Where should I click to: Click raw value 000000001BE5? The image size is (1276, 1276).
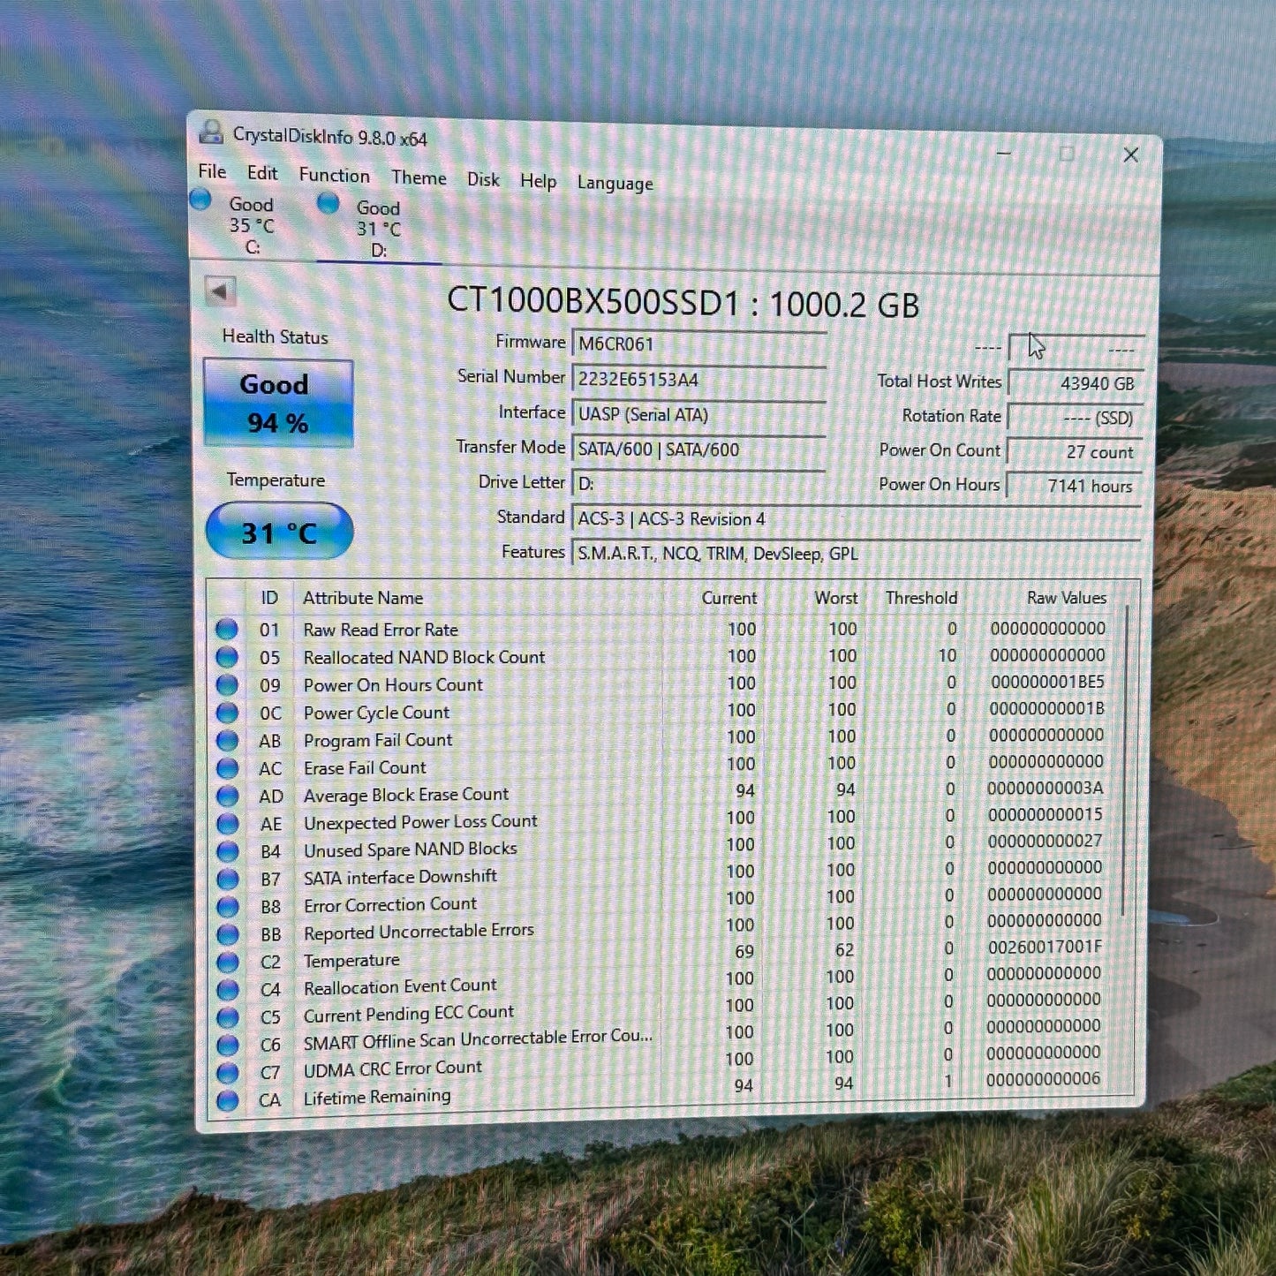point(1047,682)
